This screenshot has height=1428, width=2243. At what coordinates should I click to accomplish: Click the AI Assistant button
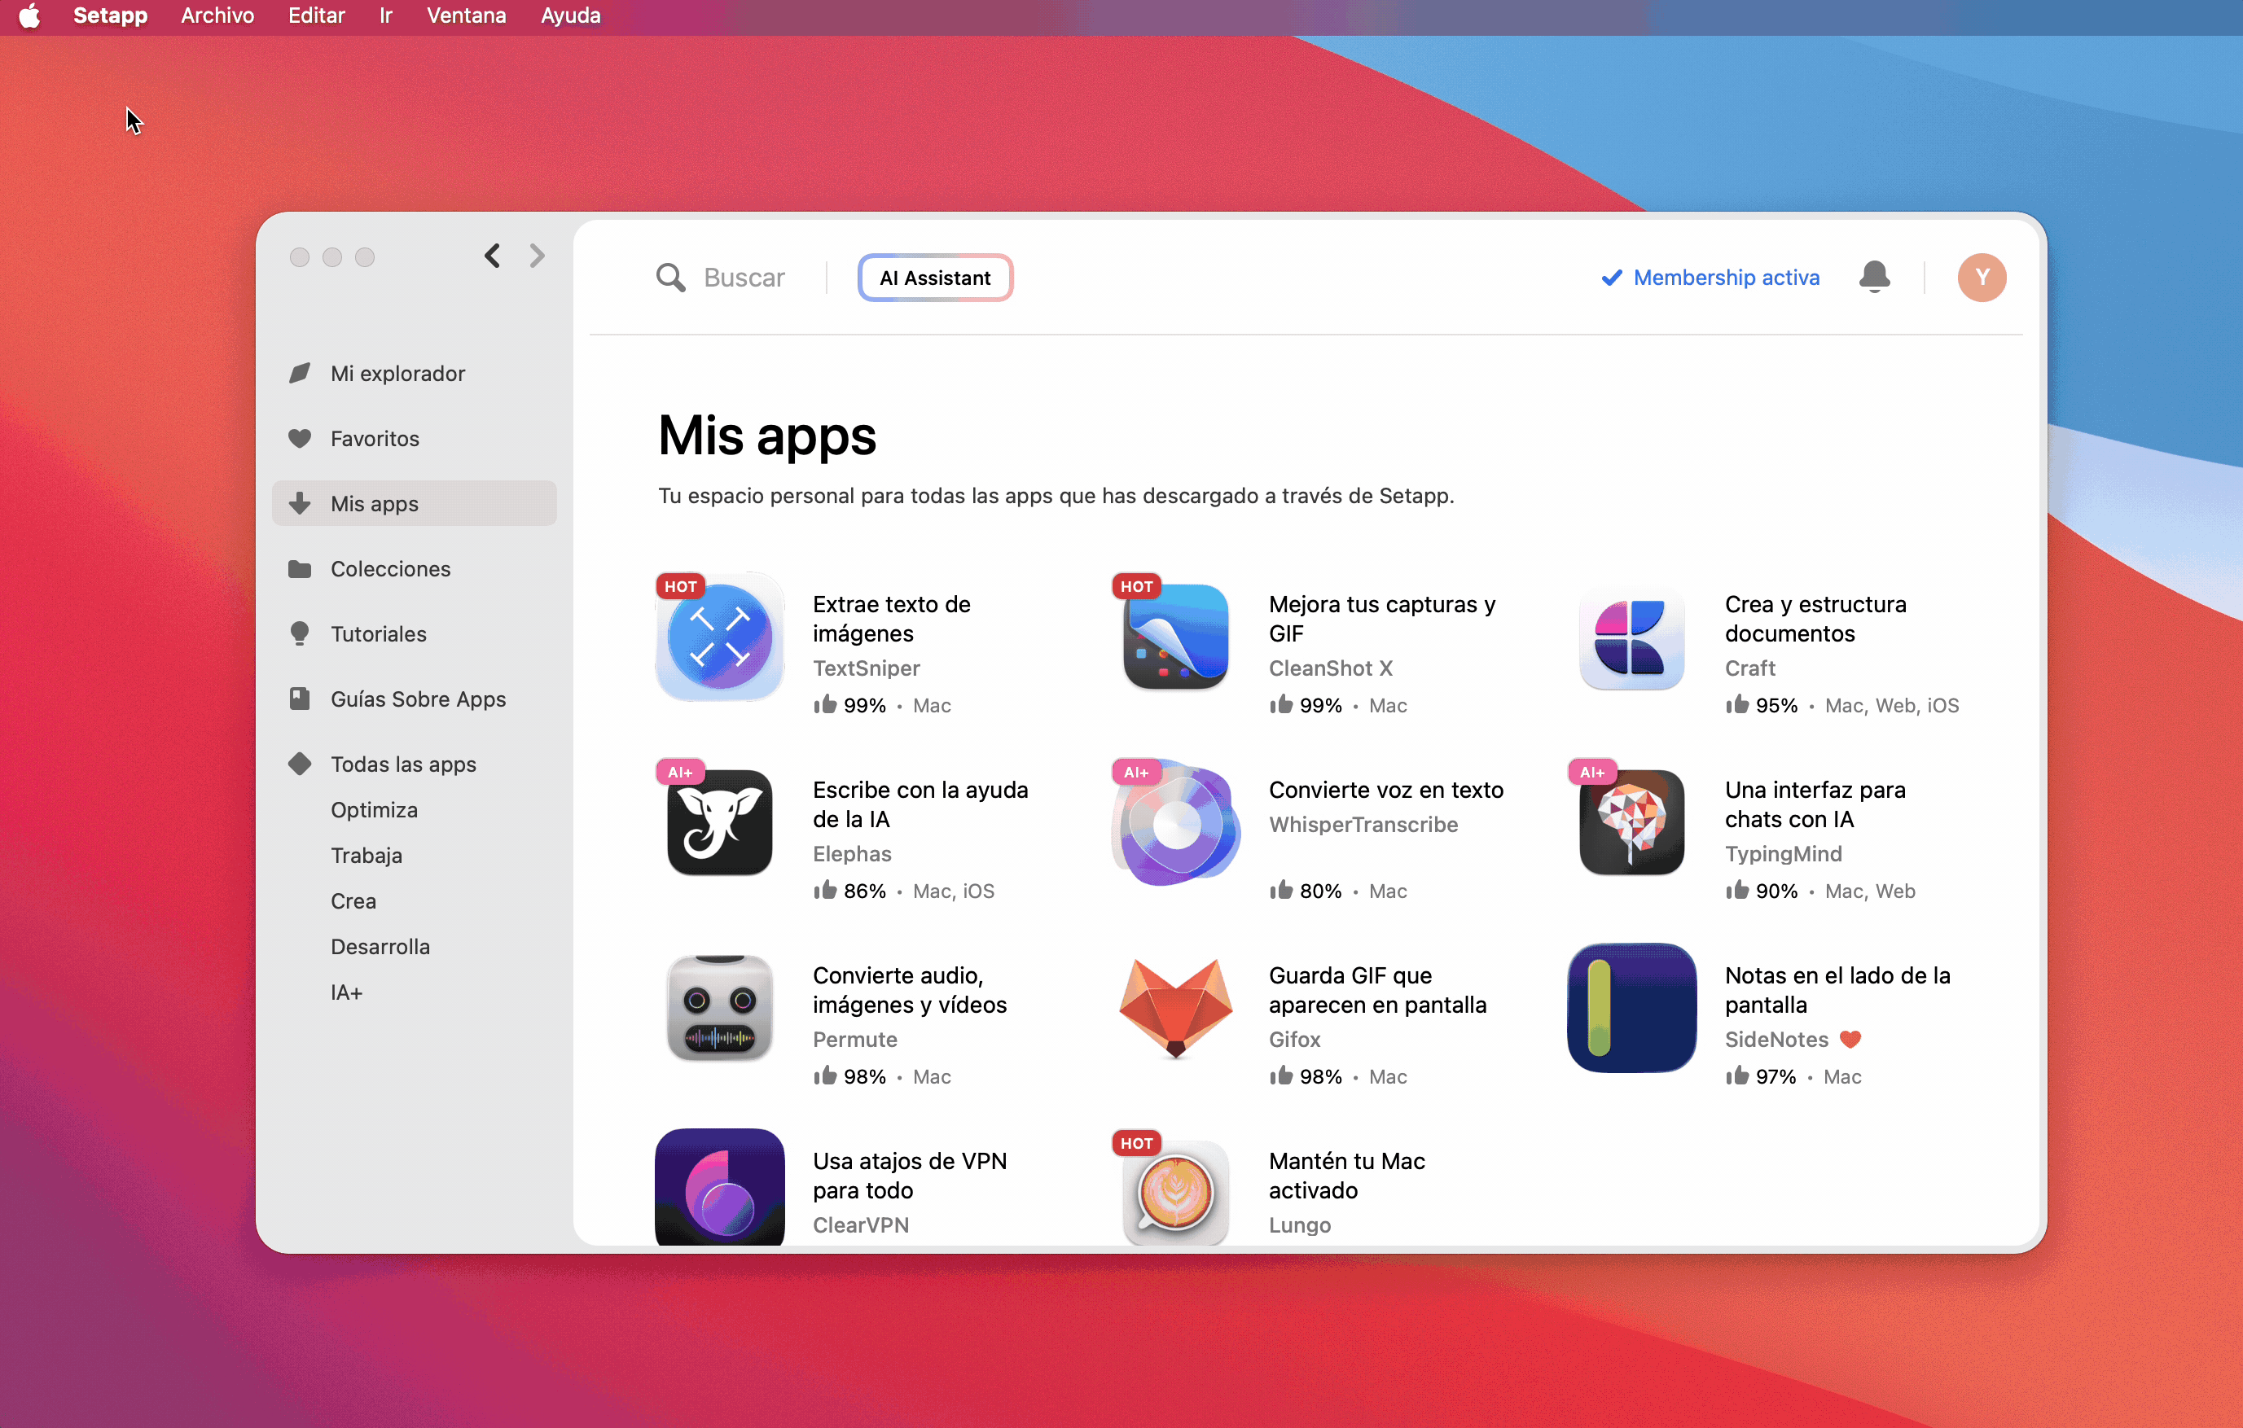[x=935, y=278]
